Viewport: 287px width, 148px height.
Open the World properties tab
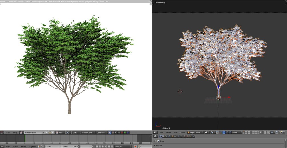[x=170, y=136]
